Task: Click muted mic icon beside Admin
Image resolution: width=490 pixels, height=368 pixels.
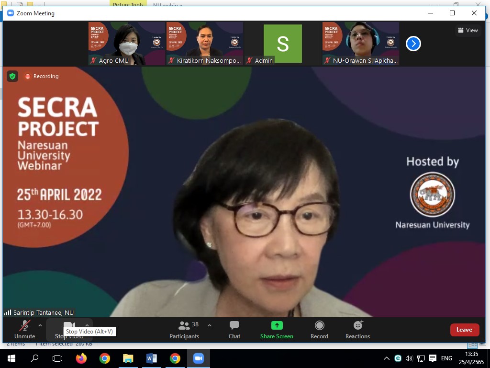Action: point(249,60)
